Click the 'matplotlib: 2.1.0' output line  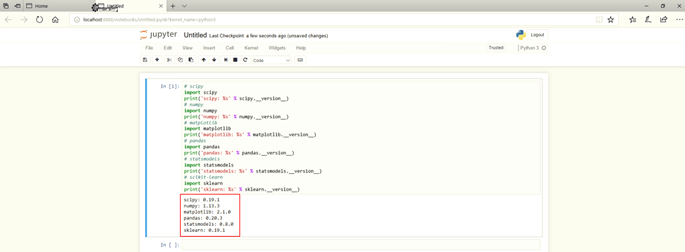click(207, 212)
